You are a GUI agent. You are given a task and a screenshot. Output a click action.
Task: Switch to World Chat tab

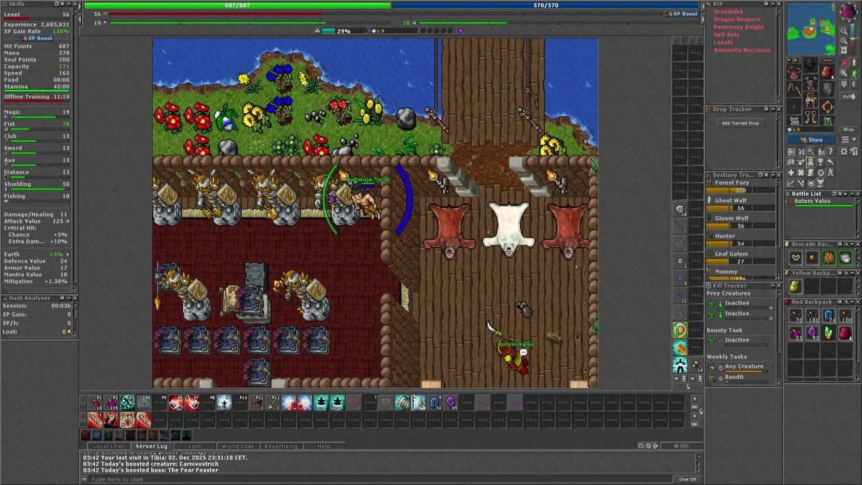[238, 446]
